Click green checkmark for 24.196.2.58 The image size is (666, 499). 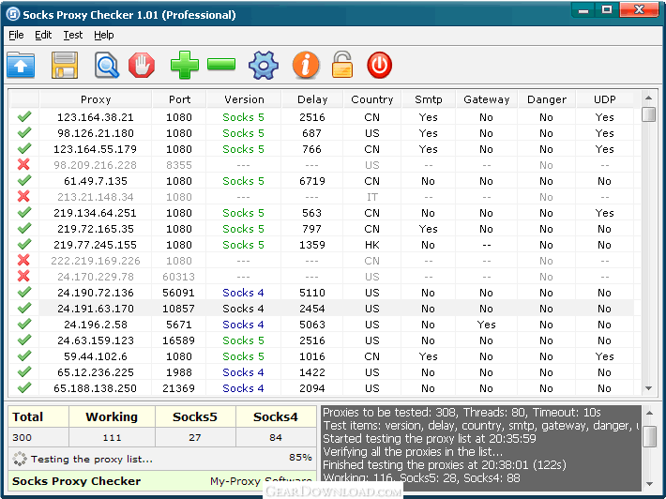24,324
